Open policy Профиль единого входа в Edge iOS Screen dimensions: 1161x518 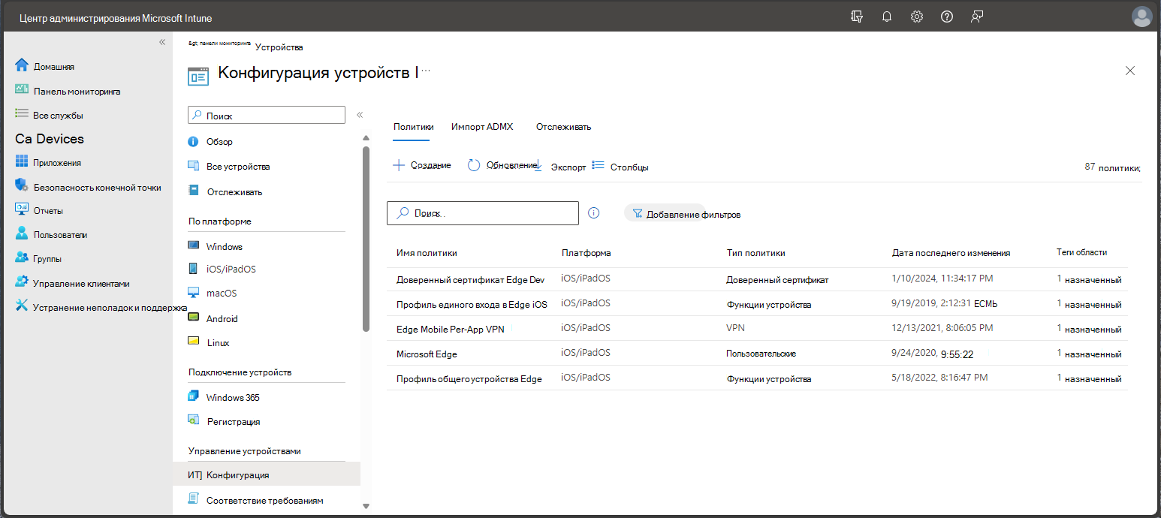[472, 305]
